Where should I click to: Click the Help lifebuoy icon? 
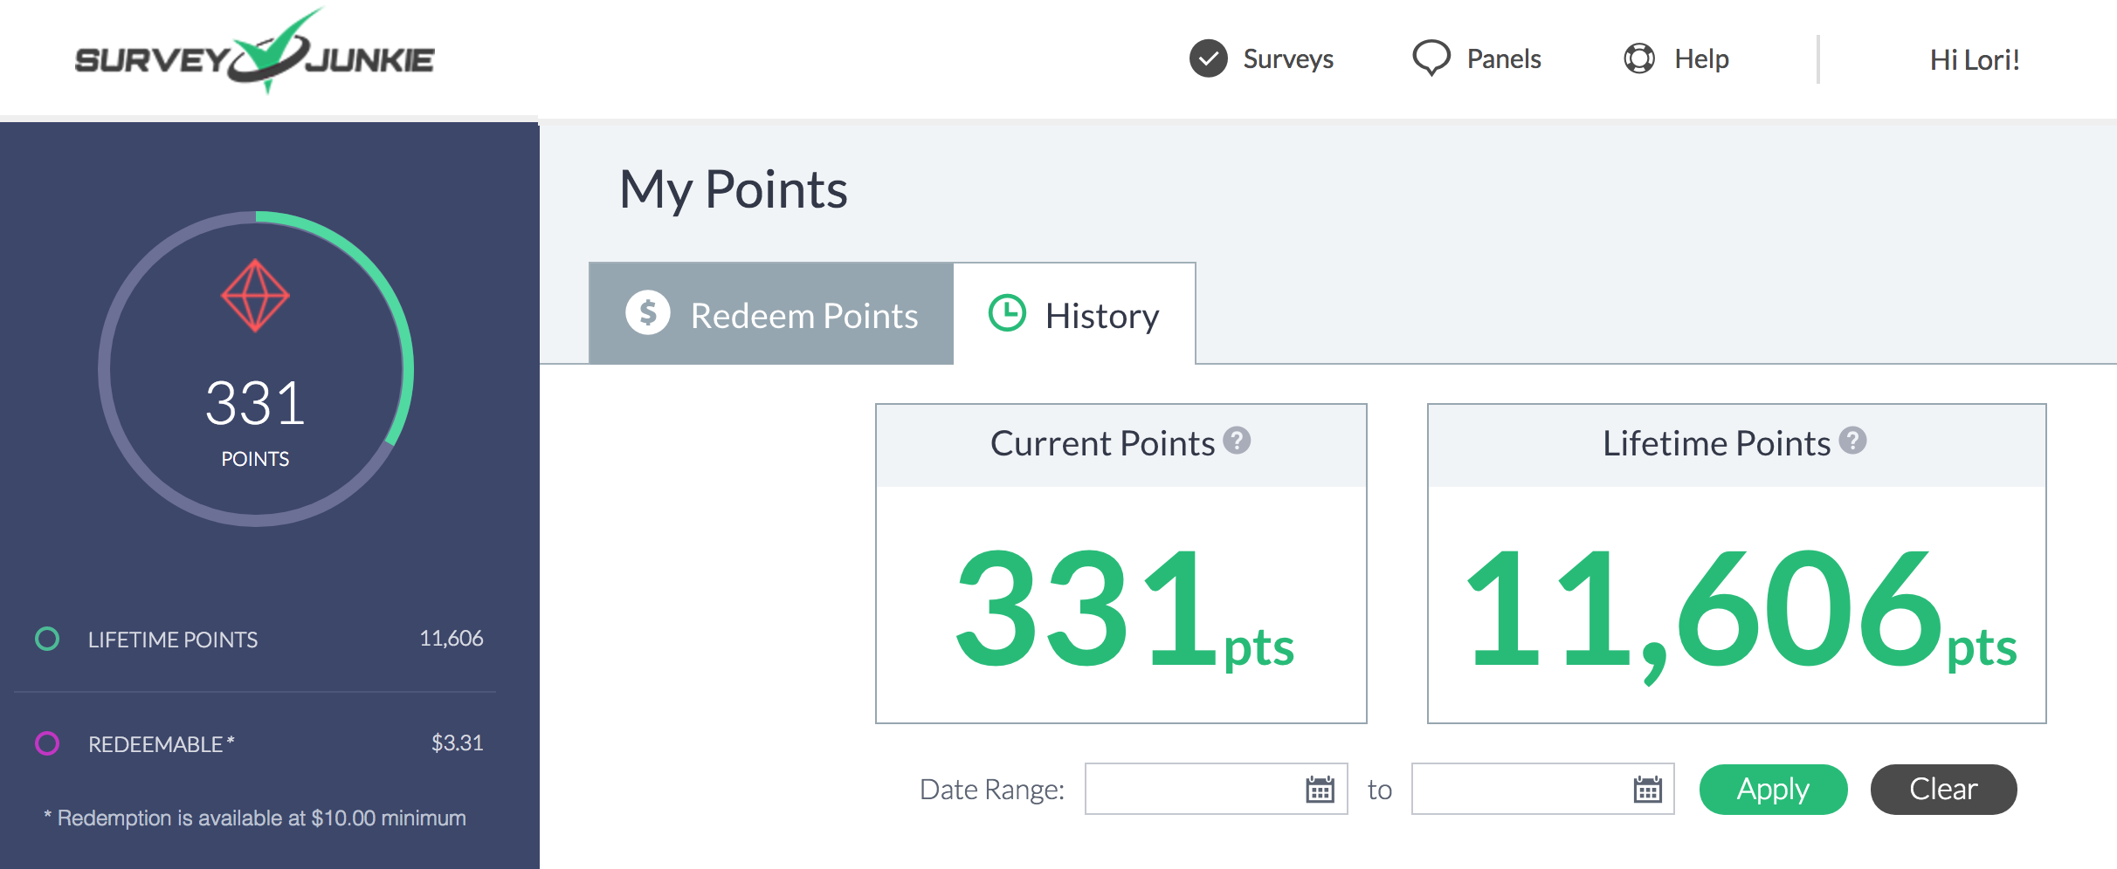click(1638, 58)
